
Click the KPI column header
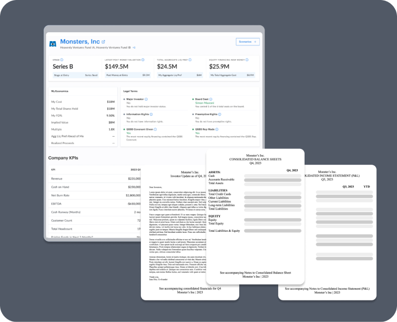click(53, 169)
